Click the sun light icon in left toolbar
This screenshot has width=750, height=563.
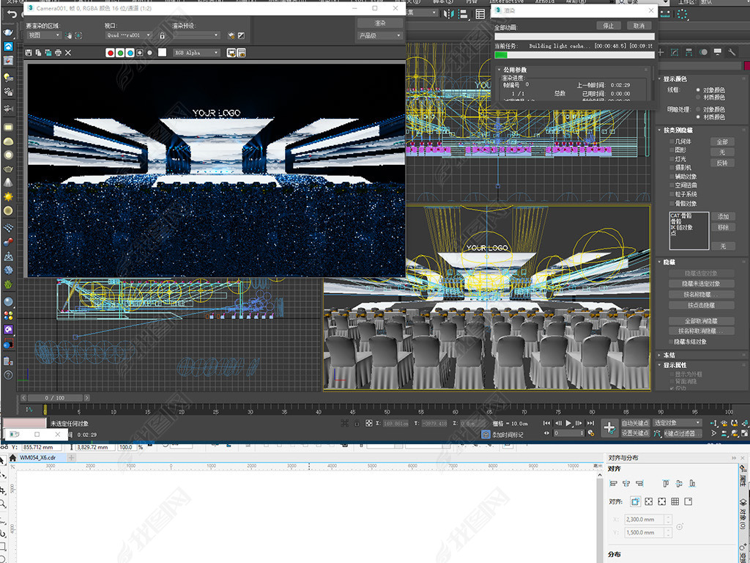[x=8, y=196]
